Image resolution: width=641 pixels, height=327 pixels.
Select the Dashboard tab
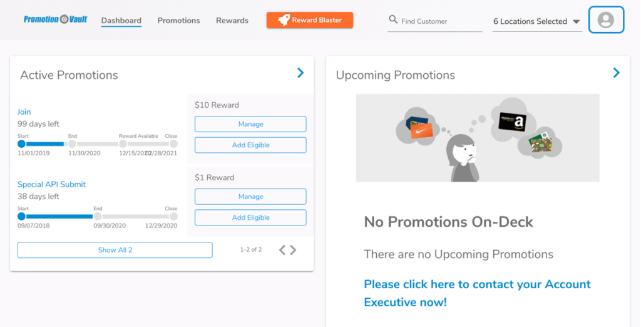pos(121,21)
